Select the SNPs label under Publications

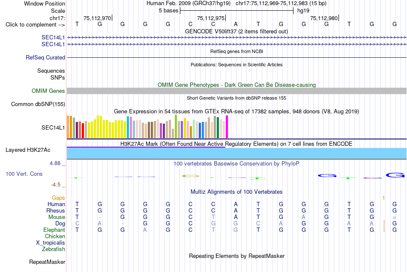click(58, 77)
